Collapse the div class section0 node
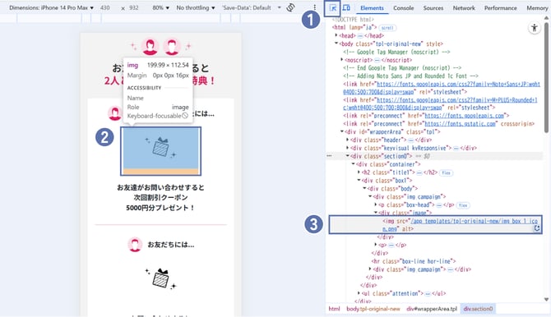The height and width of the screenshot is (317, 551). tap(348, 156)
